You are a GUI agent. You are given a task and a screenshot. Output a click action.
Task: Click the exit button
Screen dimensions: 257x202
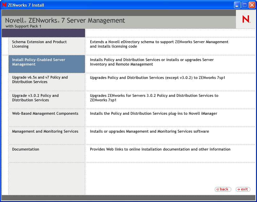click(x=243, y=189)
